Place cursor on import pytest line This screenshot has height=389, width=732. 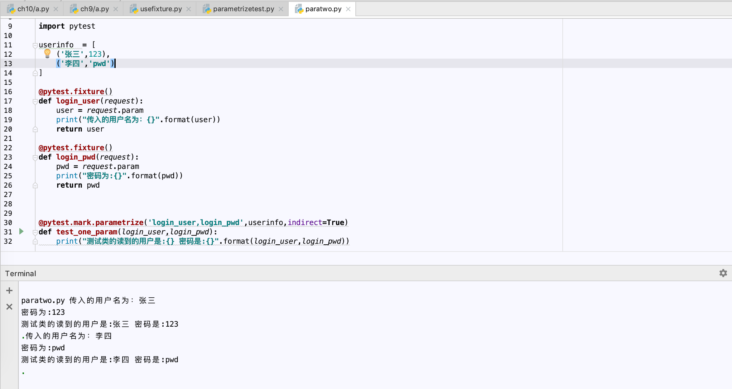tap(67, 26)
